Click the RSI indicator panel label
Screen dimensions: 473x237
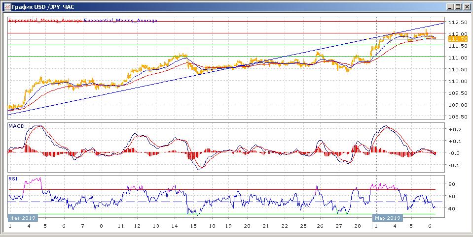coord(13,179)
